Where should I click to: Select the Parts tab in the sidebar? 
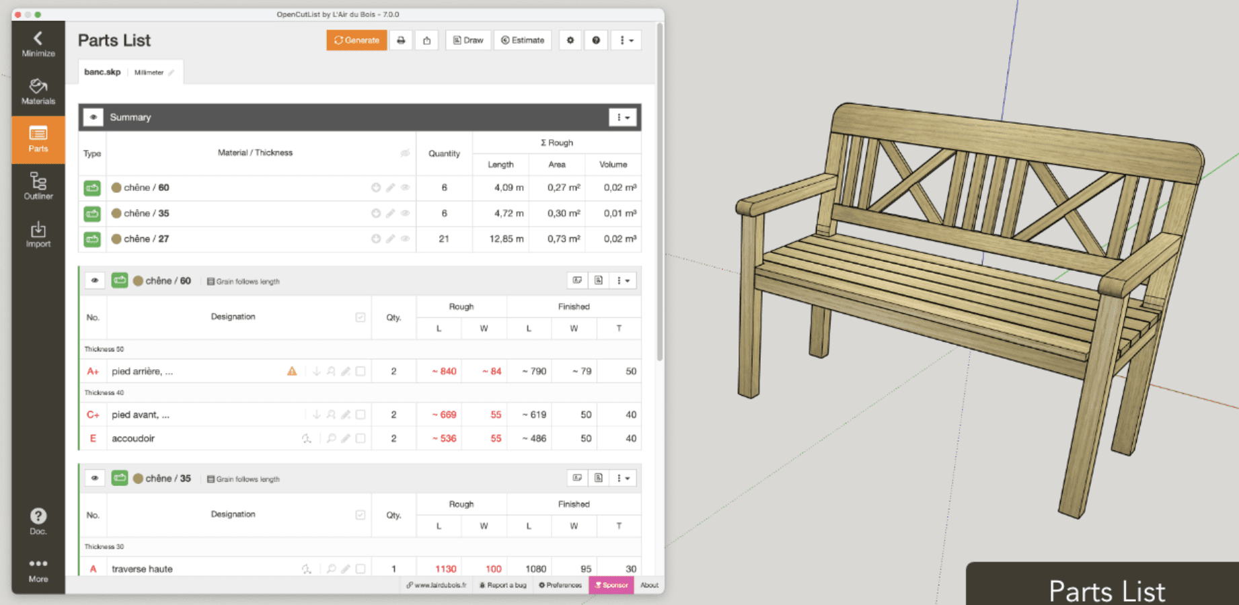coord(38,140)
